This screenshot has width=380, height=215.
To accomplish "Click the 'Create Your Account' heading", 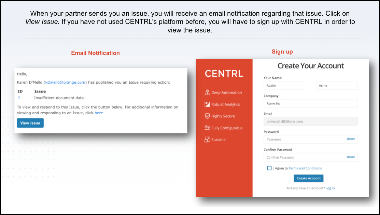I will 311,66.
